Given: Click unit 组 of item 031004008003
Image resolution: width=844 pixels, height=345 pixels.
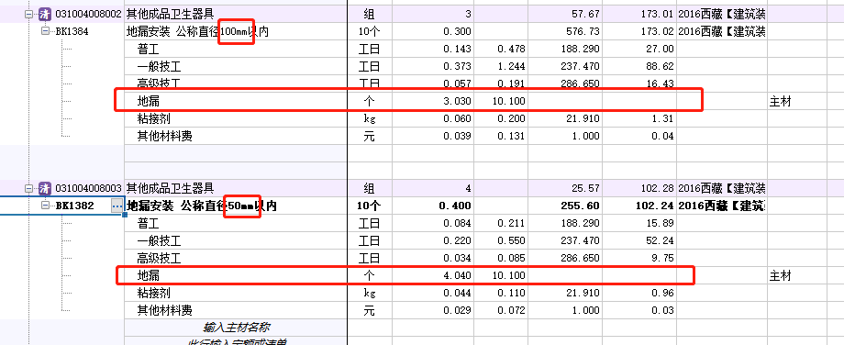Looking at the screenshot, I should coord(369,188).
